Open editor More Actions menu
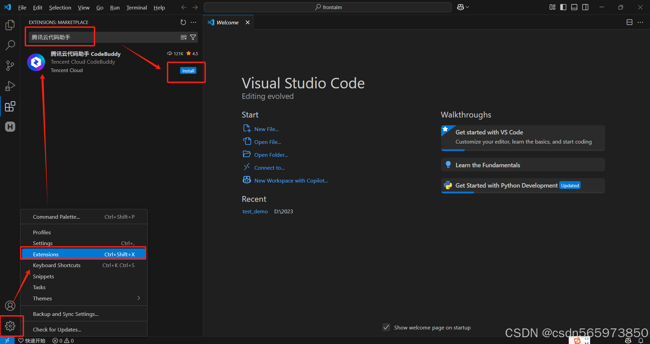Screen dimensions: 650x344 (640, 22)
